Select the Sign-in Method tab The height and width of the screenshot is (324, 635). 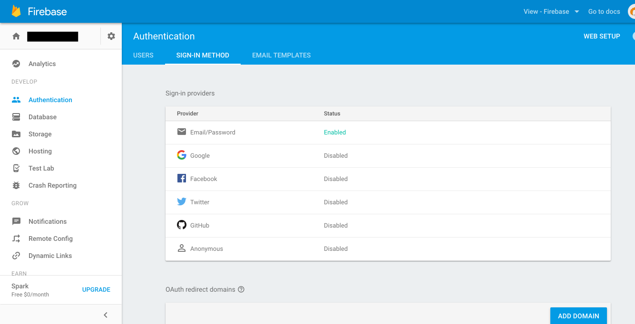tap(203, 55)
